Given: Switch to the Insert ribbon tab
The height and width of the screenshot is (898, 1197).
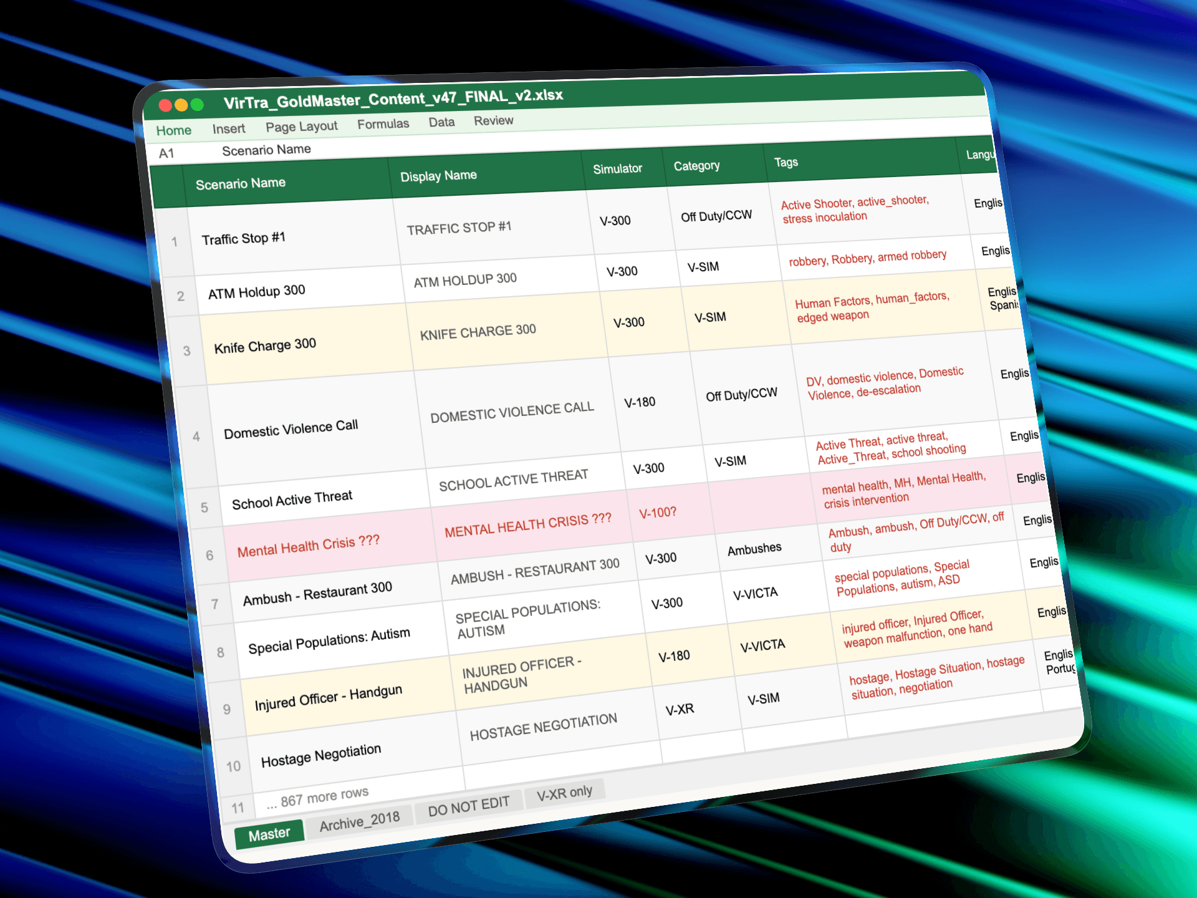Looking at the screenshot, I should (228, 128).
